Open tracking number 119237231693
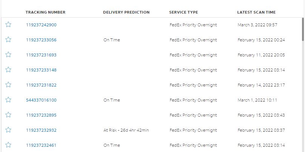Image resolution: width=305 pixels, height=152 pixels. (41, 55)
